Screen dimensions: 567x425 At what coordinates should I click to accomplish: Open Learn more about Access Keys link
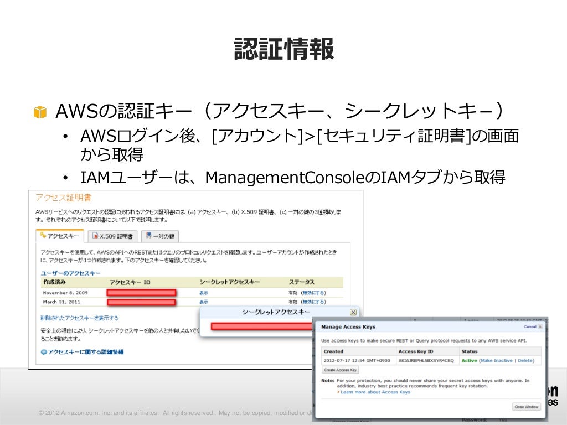[375, 392]
